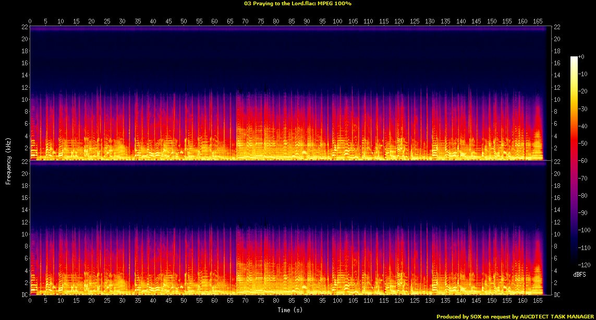Click the 100 tick on bottom time axis
596x320 pixels.
coord(337,302)
